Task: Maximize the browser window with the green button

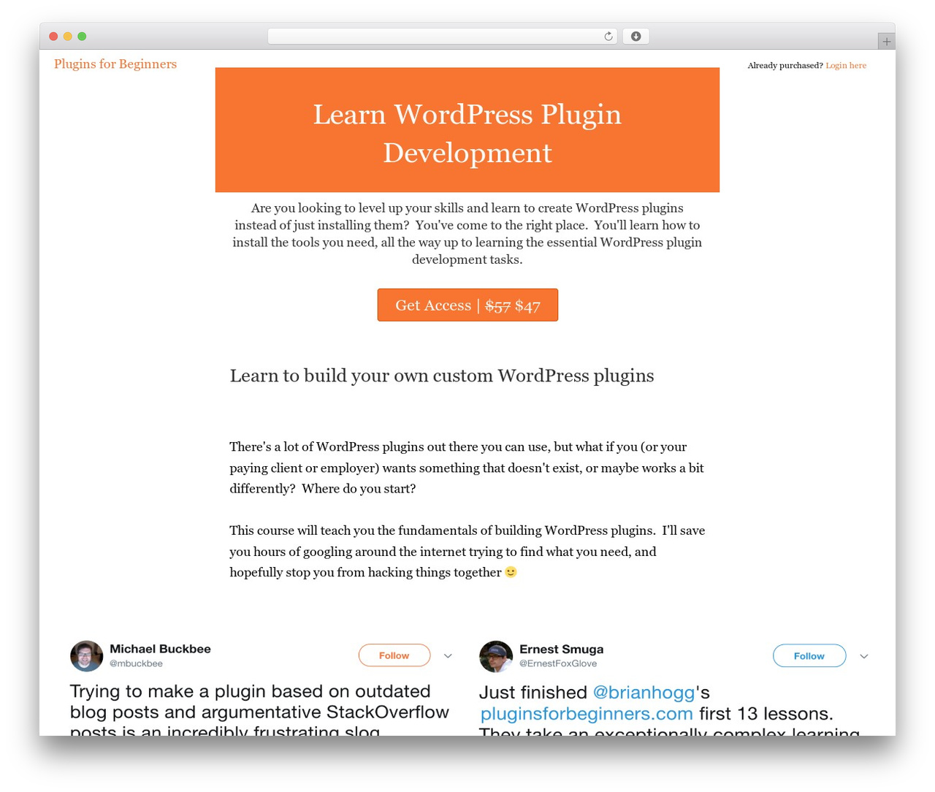Action: pos(82,37)
